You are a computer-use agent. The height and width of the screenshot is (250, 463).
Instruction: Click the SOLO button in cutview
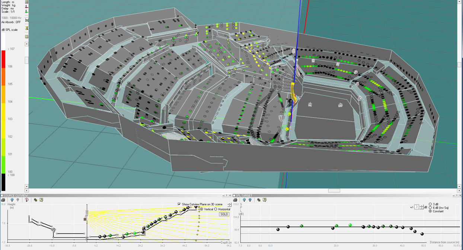(x=224, y=214)
